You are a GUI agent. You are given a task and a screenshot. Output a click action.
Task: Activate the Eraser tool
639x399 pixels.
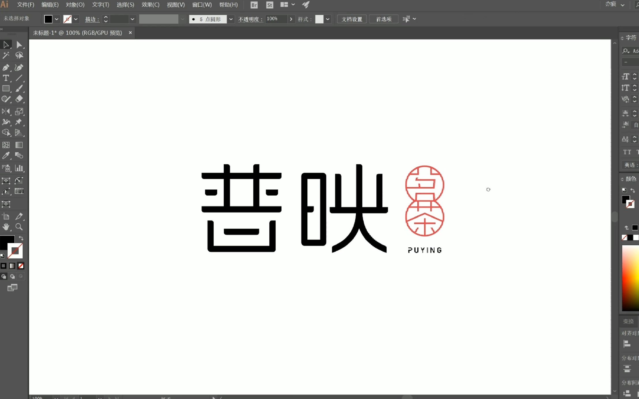point(19,99)
